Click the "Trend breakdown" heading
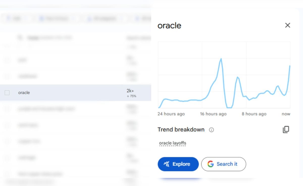This screenshot has width=303, height=186. (x=181, y=130)
